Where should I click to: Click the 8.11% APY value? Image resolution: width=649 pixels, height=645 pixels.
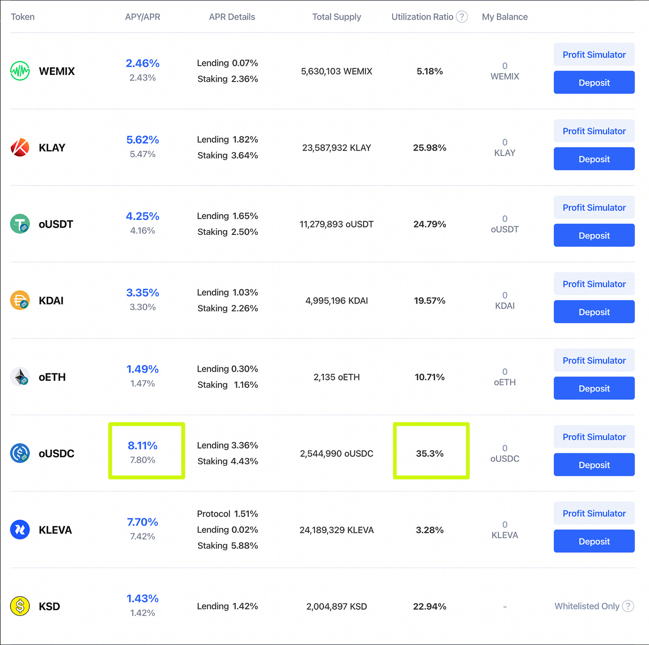(143, 445)
